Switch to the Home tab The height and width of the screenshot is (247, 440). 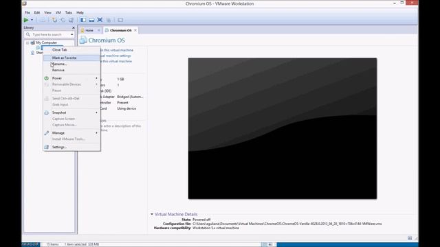pos(89,30)
